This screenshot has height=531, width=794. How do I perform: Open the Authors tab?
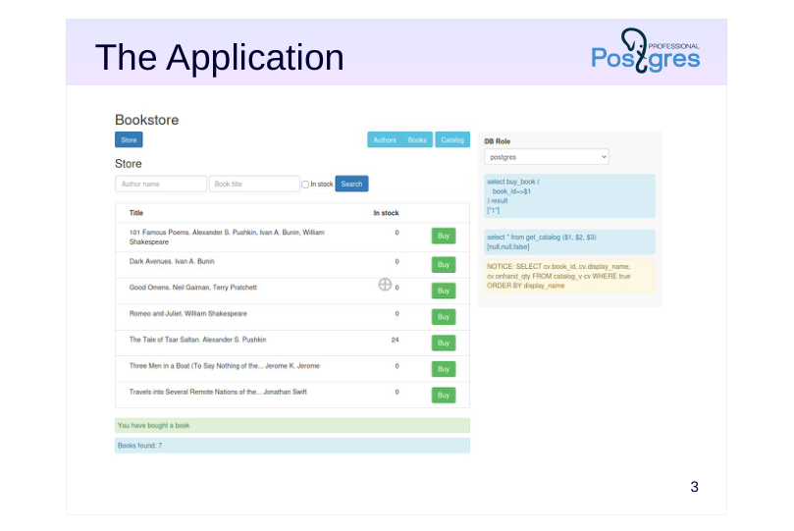[x=385, y=139]
